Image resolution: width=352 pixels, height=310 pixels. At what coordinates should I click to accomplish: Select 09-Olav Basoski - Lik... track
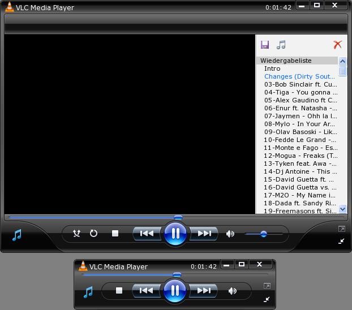pyautogui.click(x=301, y=132)
